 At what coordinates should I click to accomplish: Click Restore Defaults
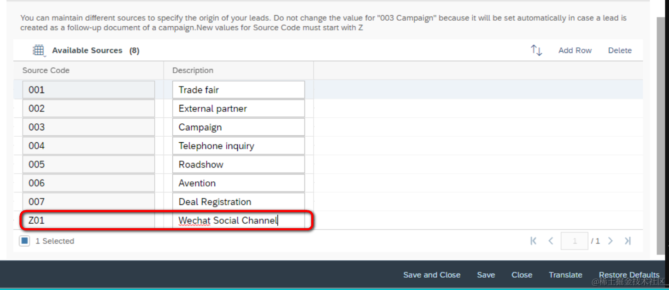pos(629,275)
